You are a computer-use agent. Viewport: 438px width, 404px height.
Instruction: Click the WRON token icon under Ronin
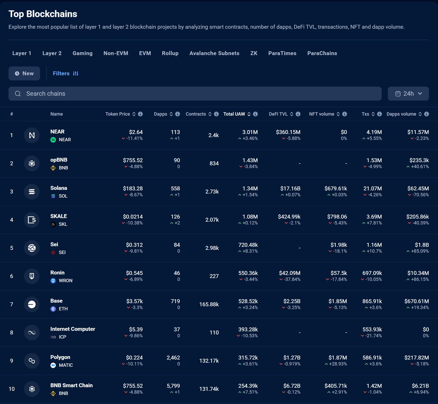(x=53, y=281)
